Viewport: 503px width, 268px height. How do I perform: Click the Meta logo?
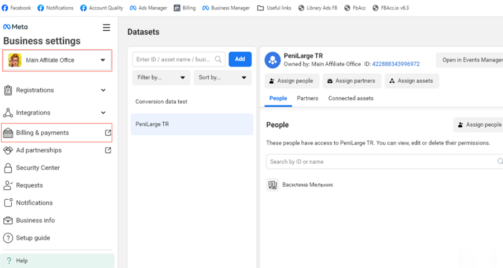(x=16, y=27)
